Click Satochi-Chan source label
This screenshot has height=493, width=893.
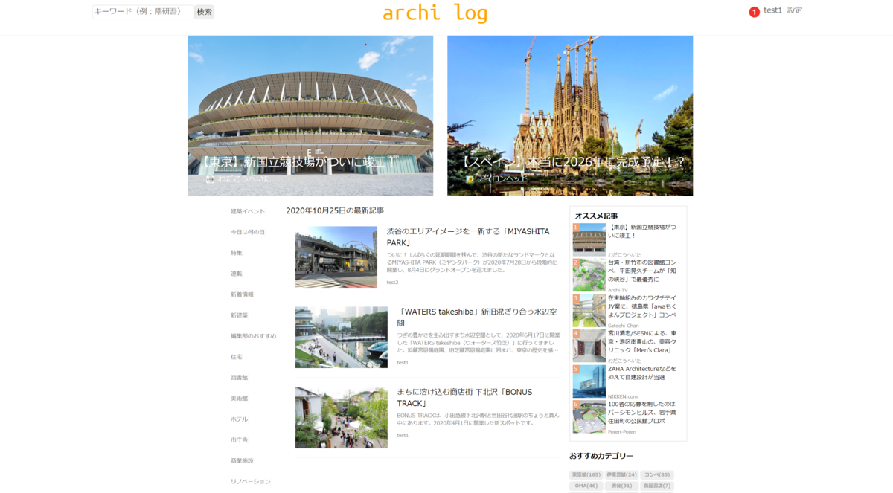coord(624,326)
